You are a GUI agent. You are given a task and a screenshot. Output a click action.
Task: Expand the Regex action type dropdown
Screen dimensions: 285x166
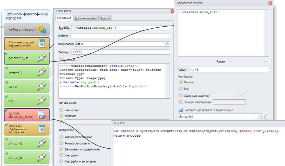pos(266,61)
